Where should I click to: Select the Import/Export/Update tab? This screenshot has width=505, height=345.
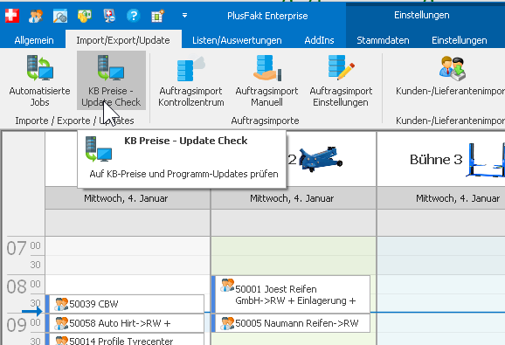click(x=123, y=40)
